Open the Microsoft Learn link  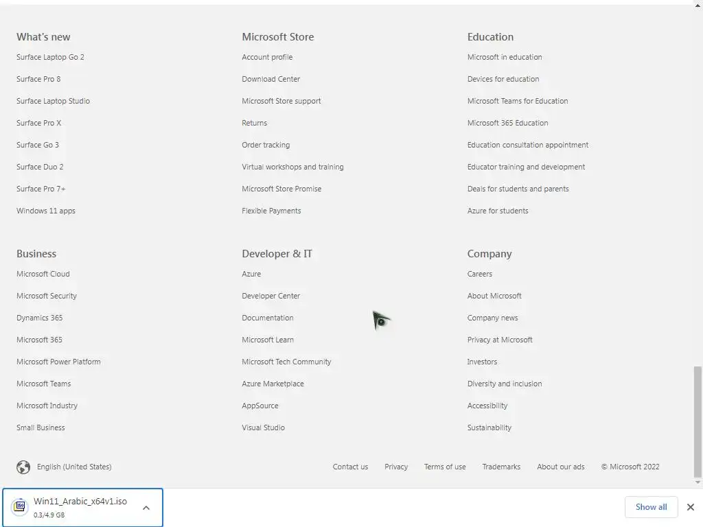pos(268,340)
